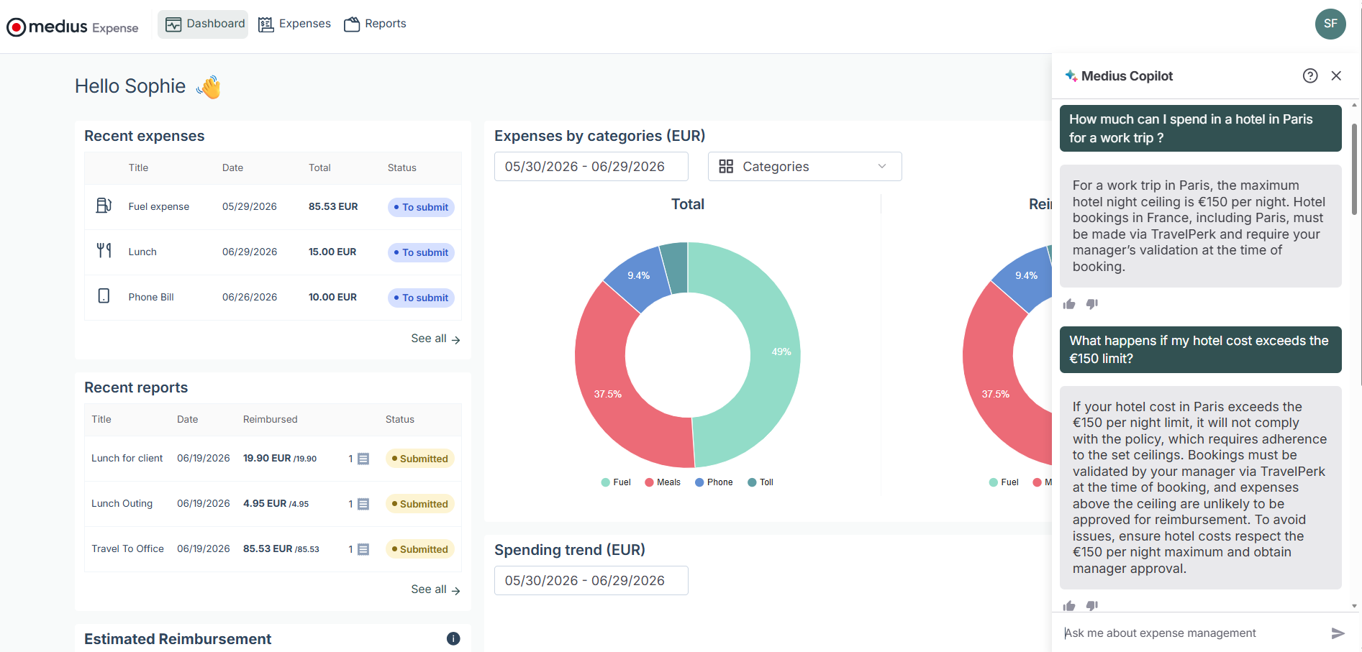Viewport: 1362px width, 652px height.
Task: Sort recent reports by Reimbursed column
Action: (270, 419)
